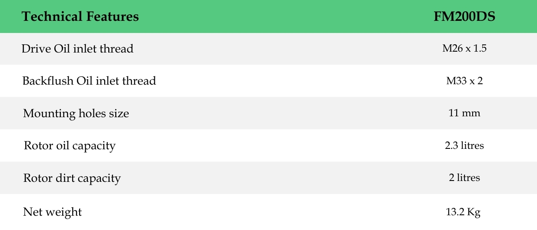Click the Technical Features column header
Screen dimensions: 537x230
click(x=80, y=17)
